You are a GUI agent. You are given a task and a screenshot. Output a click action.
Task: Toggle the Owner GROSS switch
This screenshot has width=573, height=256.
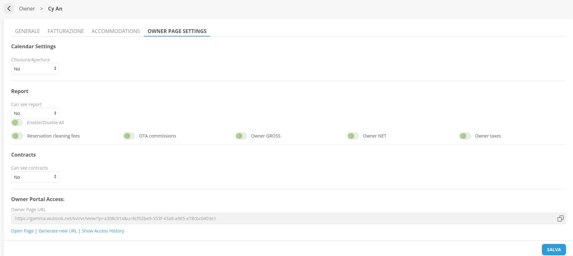(241, 136)
